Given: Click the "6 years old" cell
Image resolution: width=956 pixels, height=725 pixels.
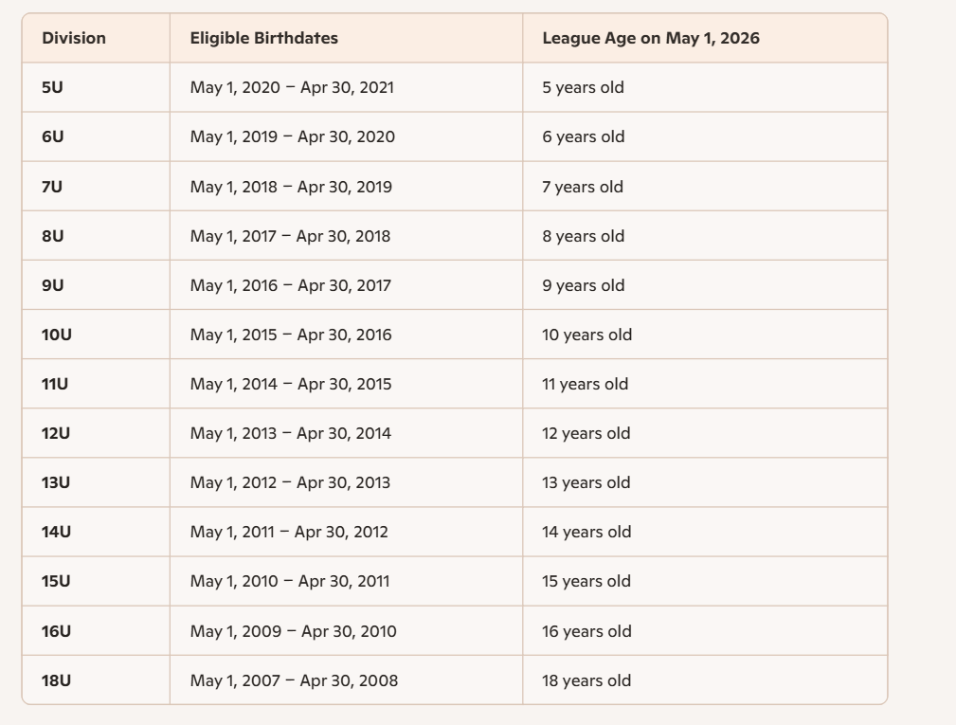Looking at the screenshot, I should point(584,137).
